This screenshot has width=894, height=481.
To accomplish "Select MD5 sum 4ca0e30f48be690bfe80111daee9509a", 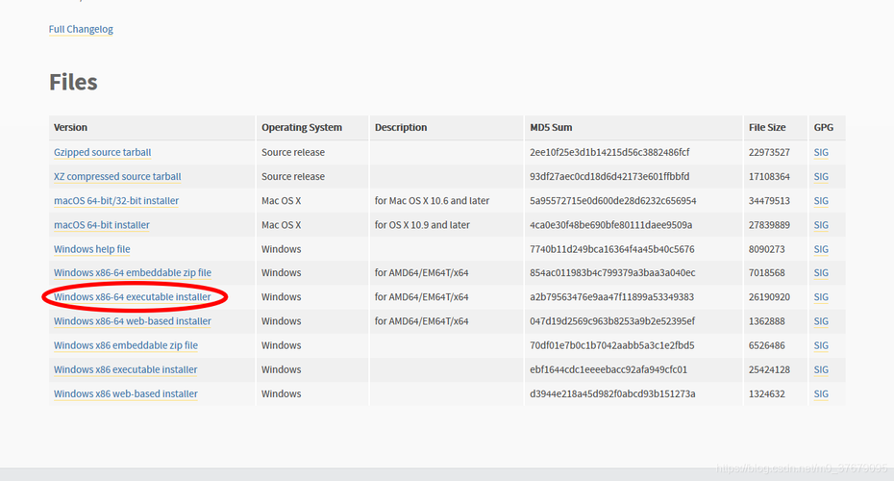I will 610,225.
